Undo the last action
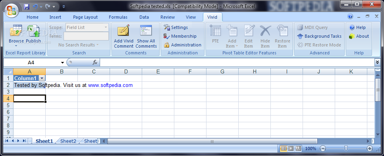The image size is (384, 156). point(35,7)
